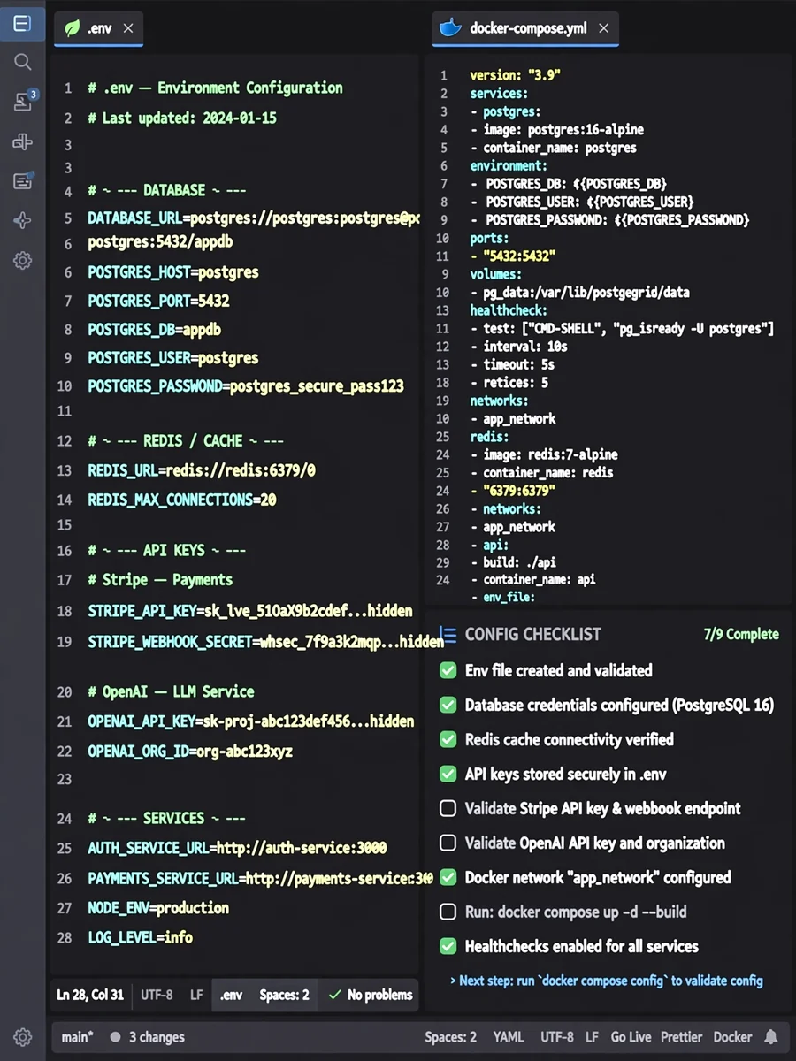Click OPENAI_ORG_ID=org-abc123xyz line
This screenshot has height=1061, width=796.
[190, 752]
